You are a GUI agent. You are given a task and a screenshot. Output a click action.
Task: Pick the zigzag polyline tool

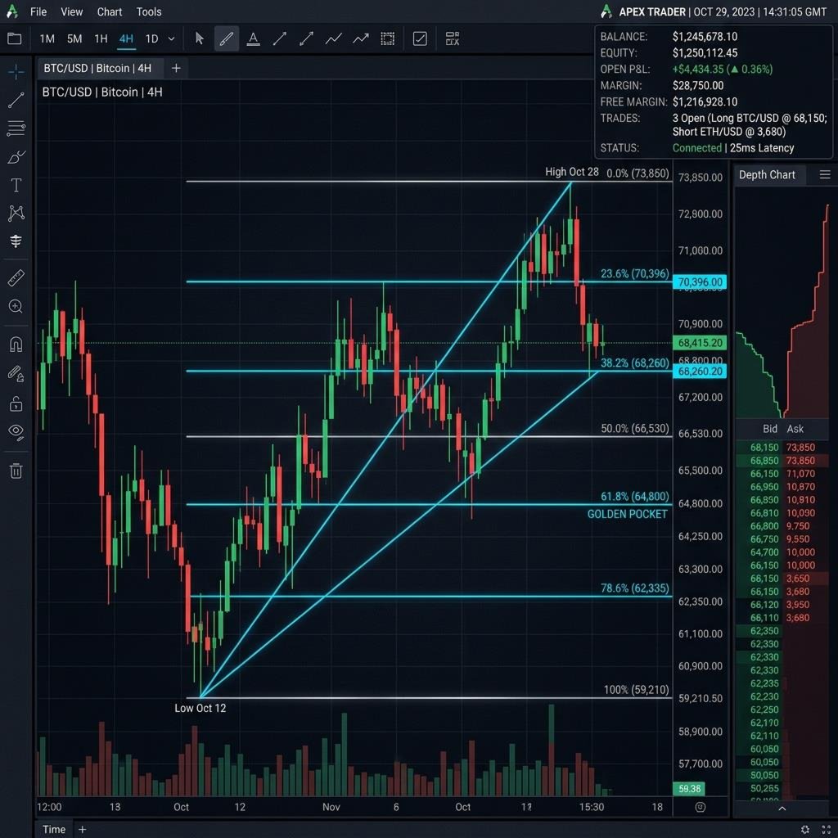334,38
